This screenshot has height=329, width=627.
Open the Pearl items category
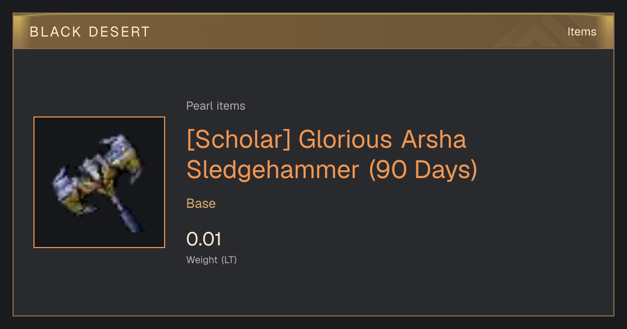216,106
